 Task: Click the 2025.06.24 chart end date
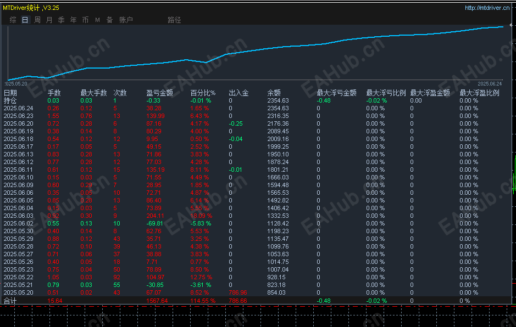[490, 84]
